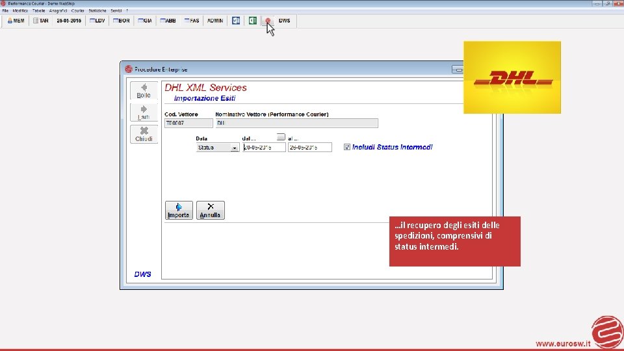Click the ADMIN toolbar button
The image size is (624, 351).
click(x=215, y=21)
